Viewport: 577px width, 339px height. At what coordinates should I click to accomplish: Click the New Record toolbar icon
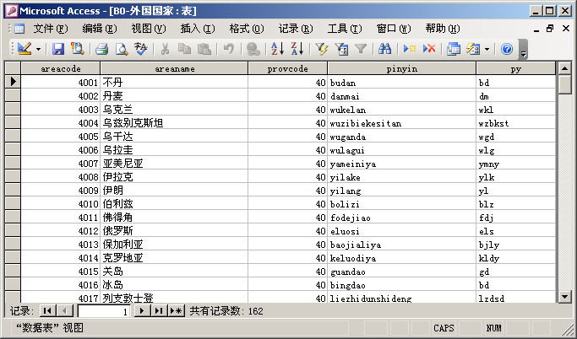pos(409,48)
